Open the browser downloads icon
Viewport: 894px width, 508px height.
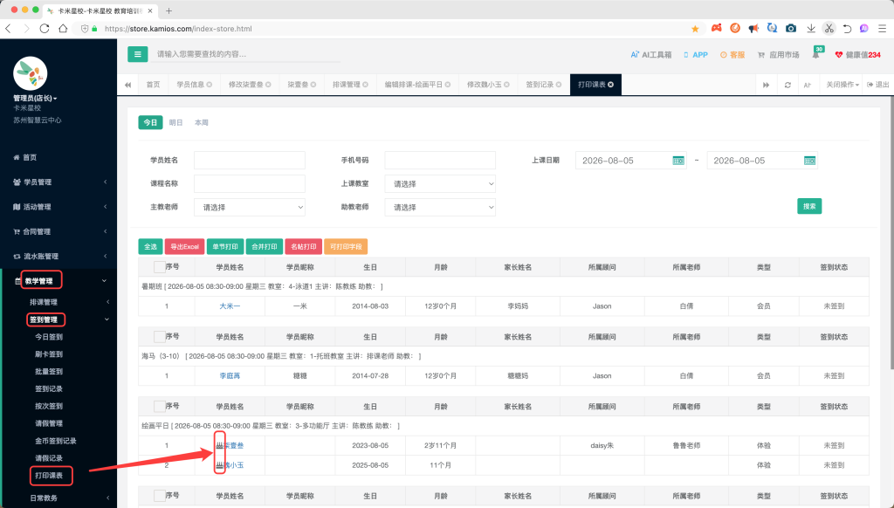[x=811, y=29]
